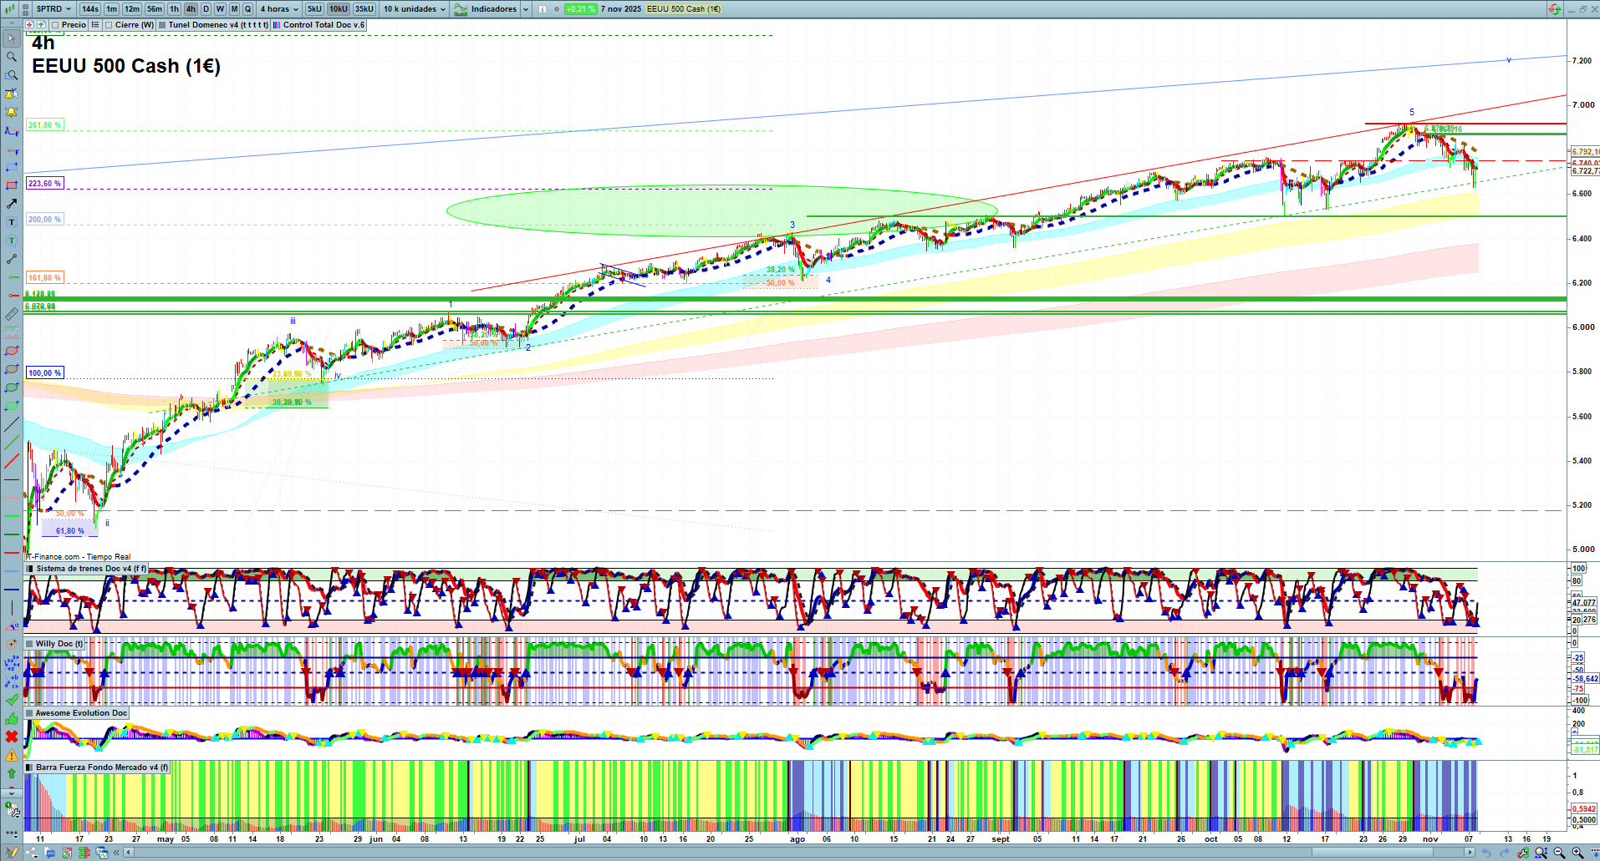Select the magnifier zoom tool
1600x861 pixels.
pyautogui.click(x=12, y=57)
